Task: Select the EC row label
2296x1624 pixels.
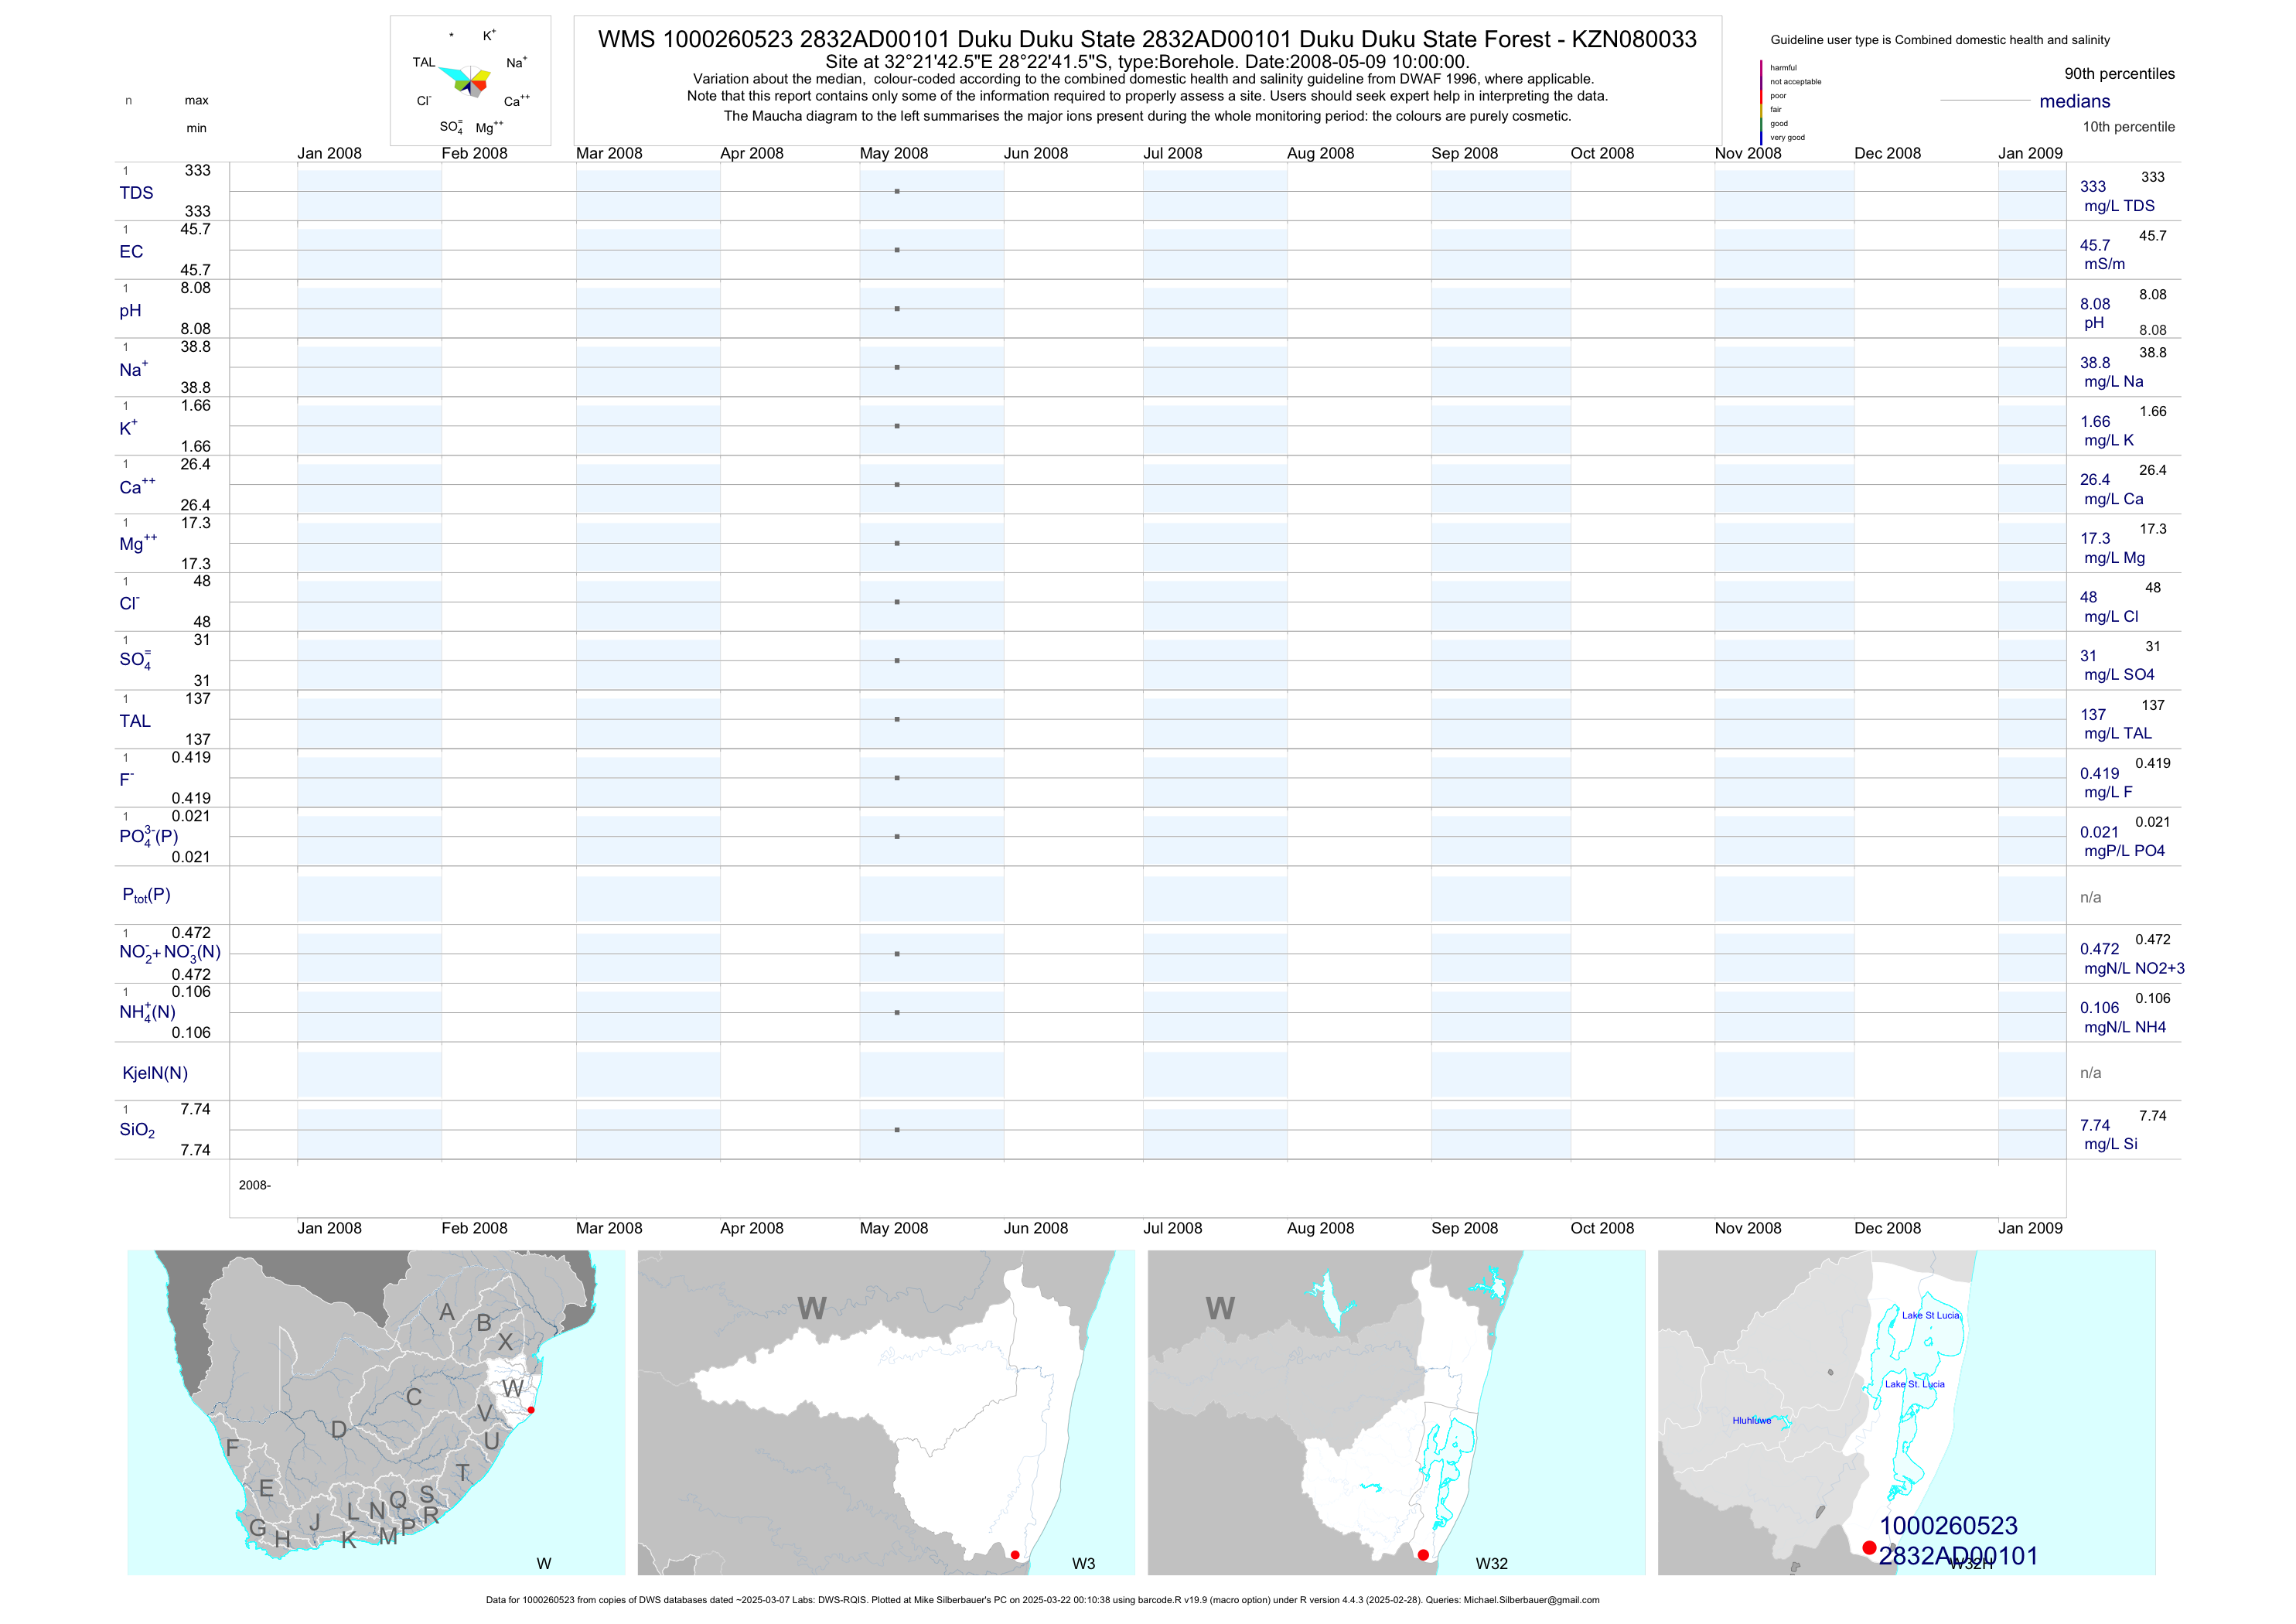Action: click(x=131, y=252)
